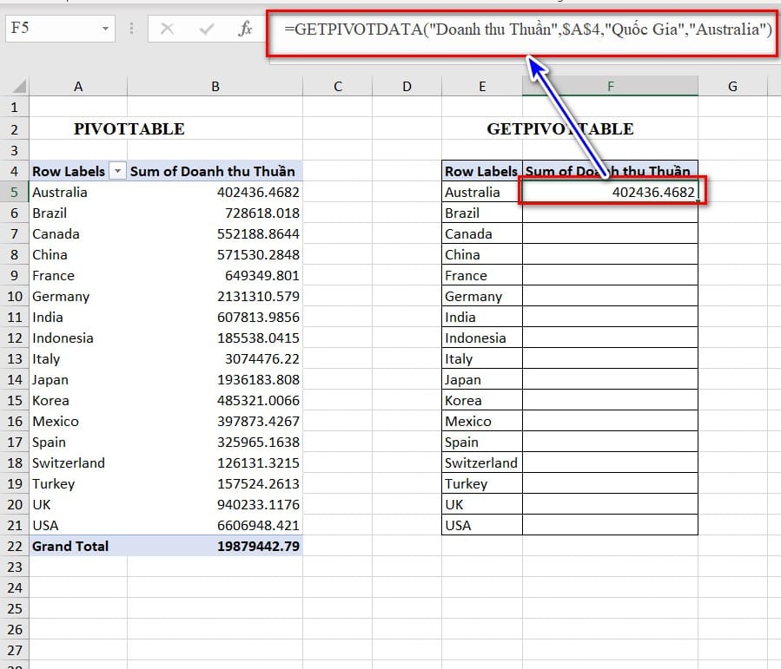Select column F header
This screenshot has width=781, height=669.
(609, 85)
